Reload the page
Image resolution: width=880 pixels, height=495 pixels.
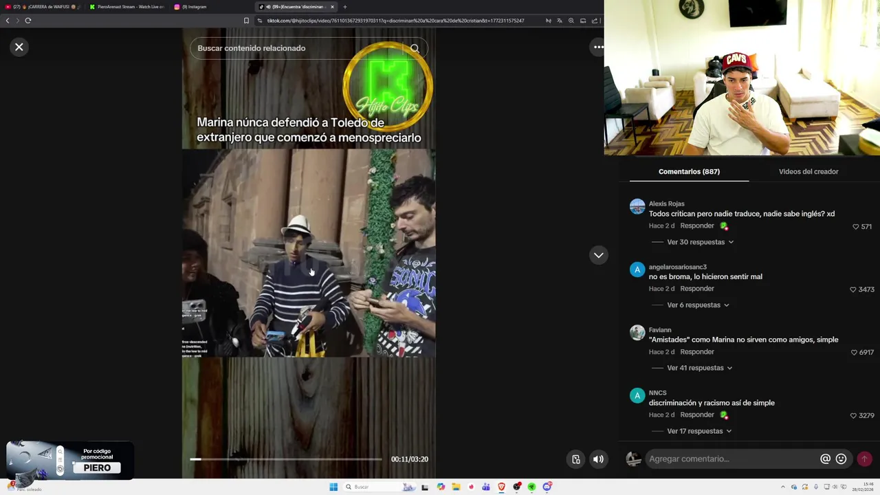28,21
